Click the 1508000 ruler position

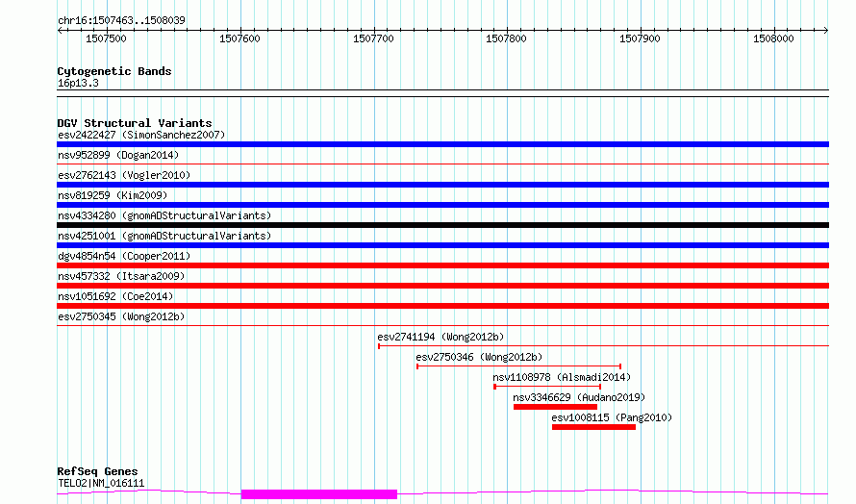773,38
